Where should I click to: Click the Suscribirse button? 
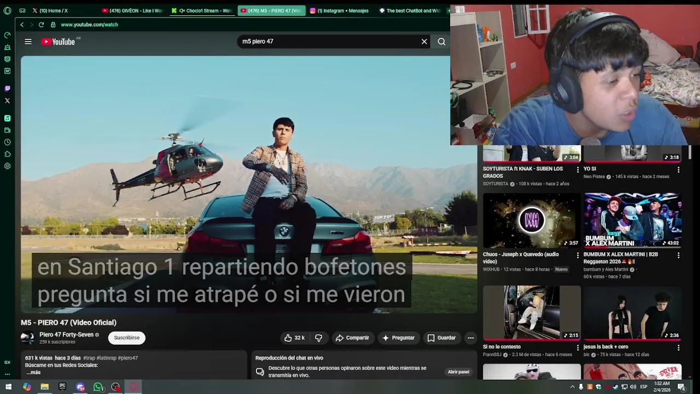[x=127, y=338]
